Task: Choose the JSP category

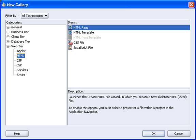Action: pyautogui.click(x=19, y=65)
